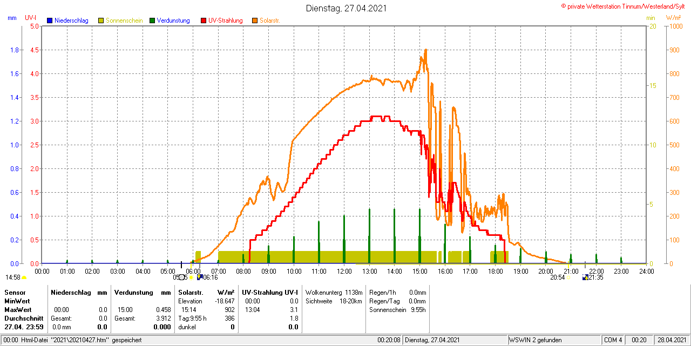
Task: Click the solar average value 386
Action: [229, 318]
